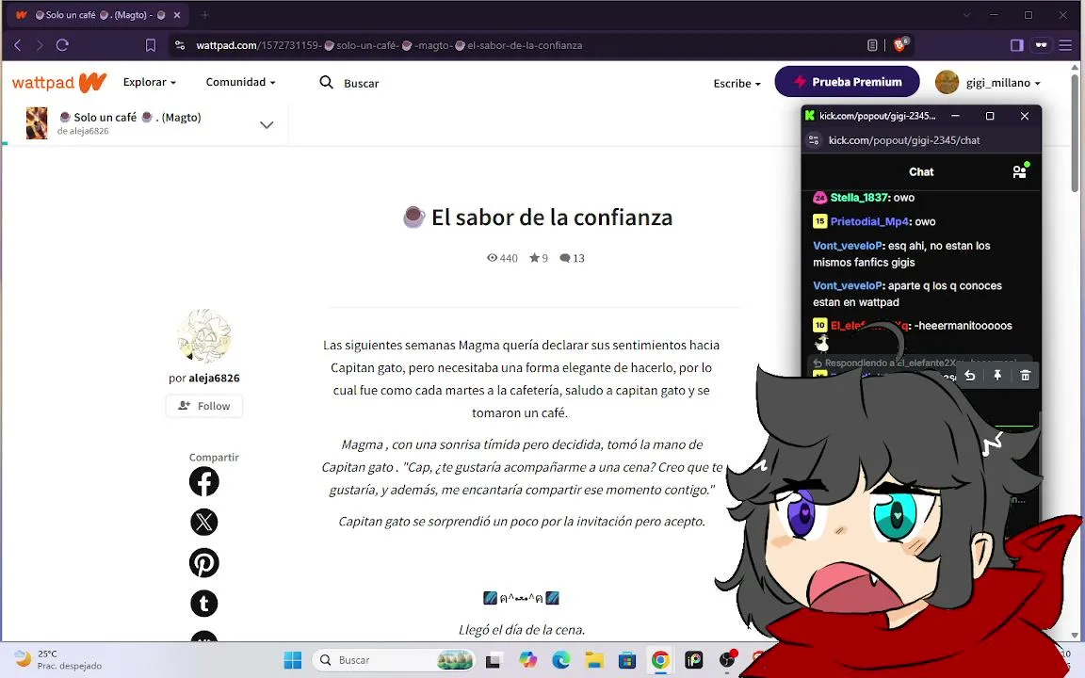Image resolution: width=1085 pixels, height=678 pixels.
Task: Expand the story chapter list chevron
Action: tap(267, 124)
